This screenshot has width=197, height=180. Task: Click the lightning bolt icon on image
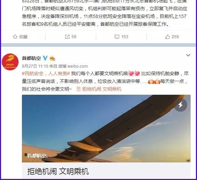[180, 105]
